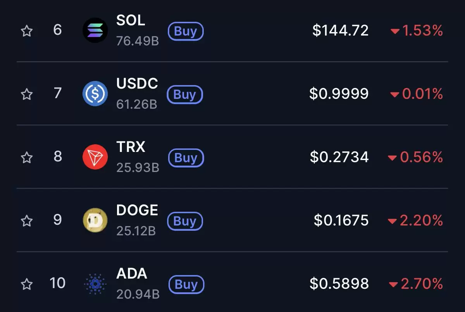Toggle the favorite star for SOL

26,31
